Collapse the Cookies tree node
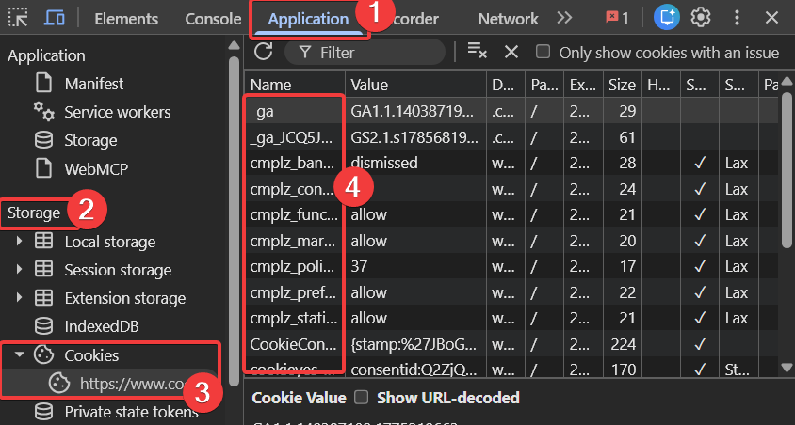 (x=19, y=354)
